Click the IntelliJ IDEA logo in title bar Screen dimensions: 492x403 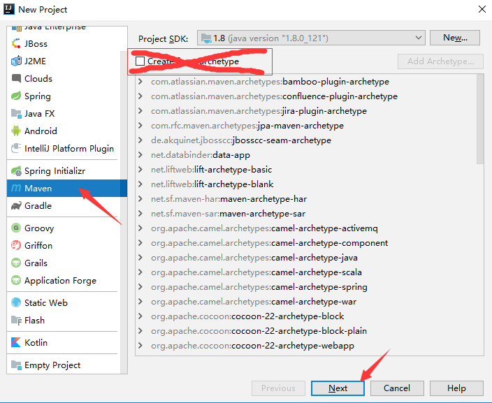[9, 9]
